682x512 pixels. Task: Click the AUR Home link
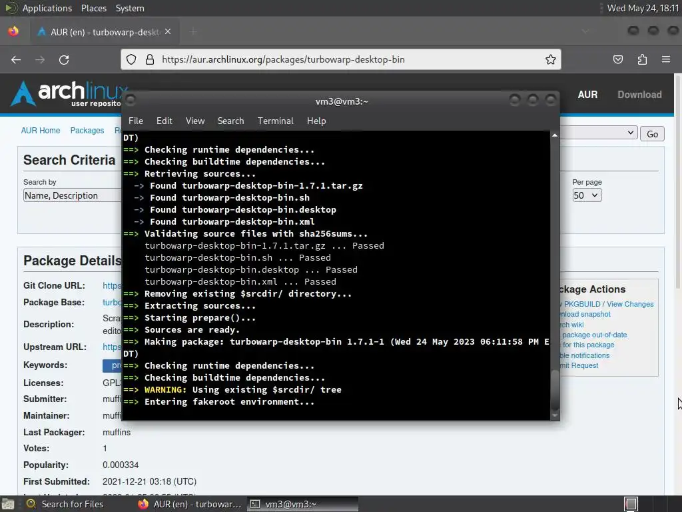click(x=41, y=131)
